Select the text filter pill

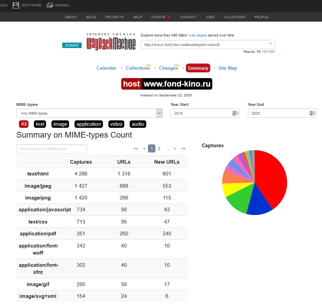tap(40, 124)
